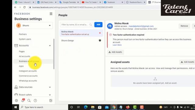Click the red status dot beside Molina Marak
This screenshot has width=195, height=110.
point(100,33)
